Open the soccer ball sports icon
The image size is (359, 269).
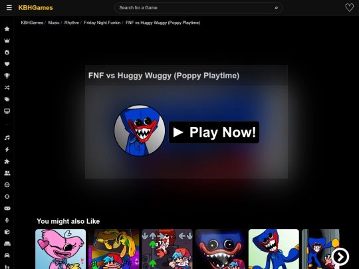tap(7, 185)
